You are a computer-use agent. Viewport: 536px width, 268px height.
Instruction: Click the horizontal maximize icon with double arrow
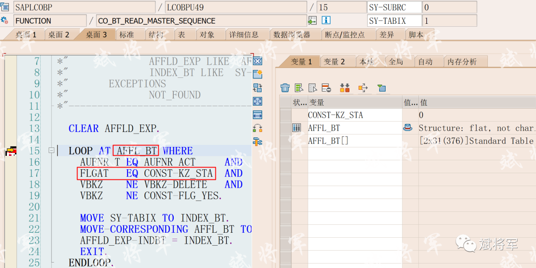(x=258, y=115)
